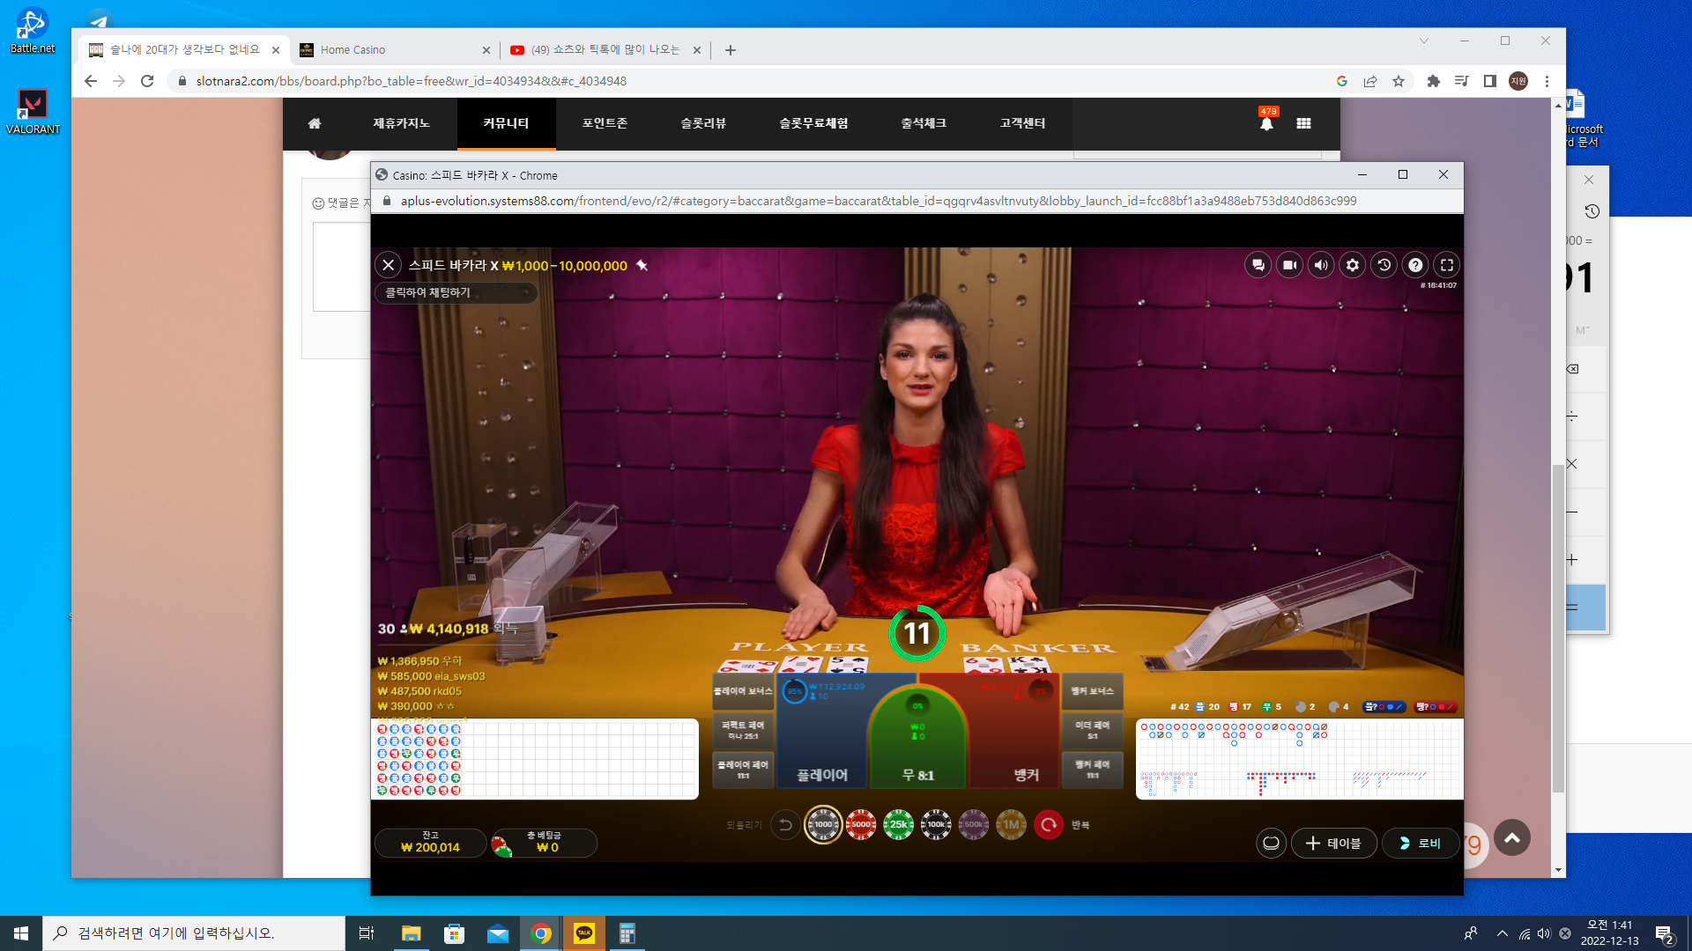Screen dimensions: 1692x951
Task: Open the chat bubbles icon in casino toolbar
Action: [x=1258, y=265]
